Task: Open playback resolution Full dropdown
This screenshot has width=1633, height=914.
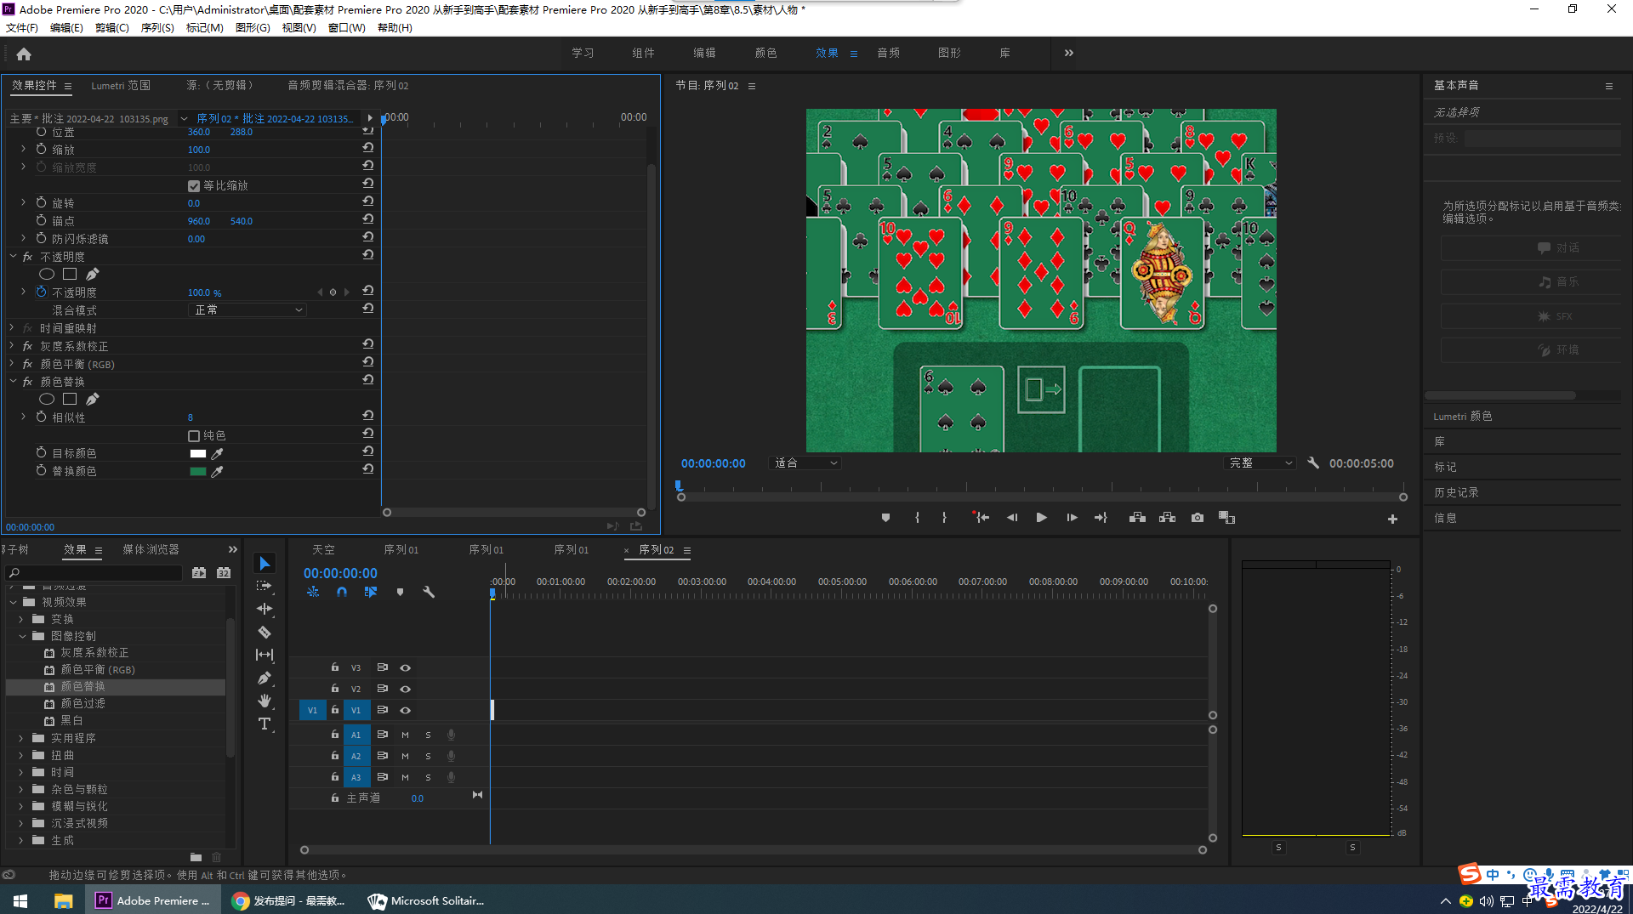Action: tap(1260, 463)
